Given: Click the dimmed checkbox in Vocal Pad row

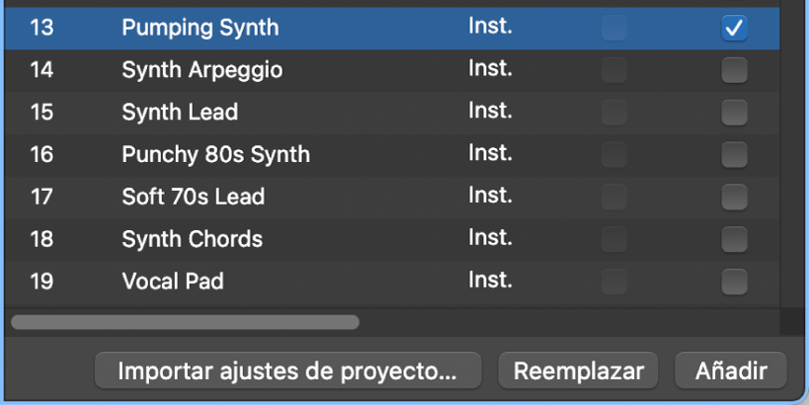Looking at the screenshot, I should tap(614, 283).
